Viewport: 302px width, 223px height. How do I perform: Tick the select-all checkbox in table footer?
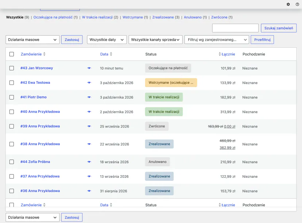(x=12, y=205)
